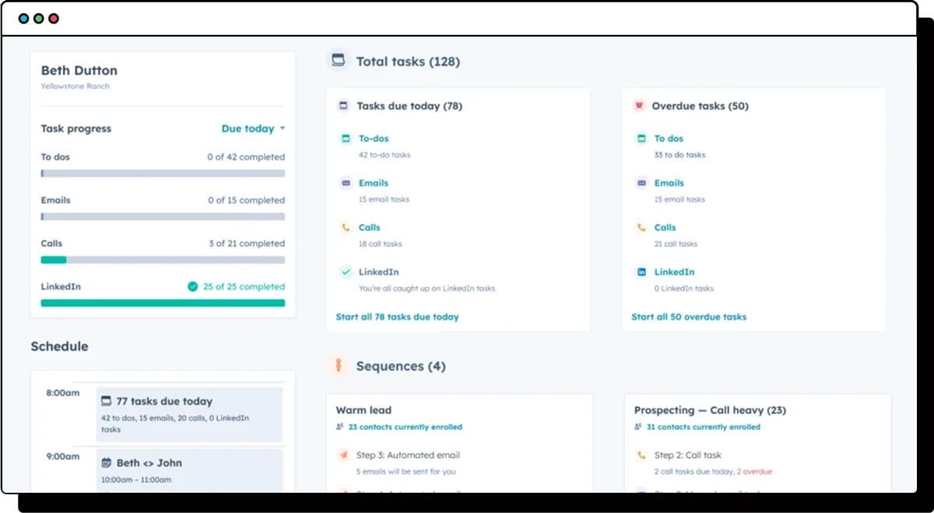Open Emails link under Overdue tasks
934x513 pixels.
[x=669, y=183]
